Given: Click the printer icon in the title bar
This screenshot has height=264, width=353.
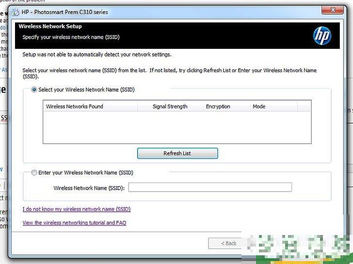Looking at the screenshot, I should click(16, 12).
